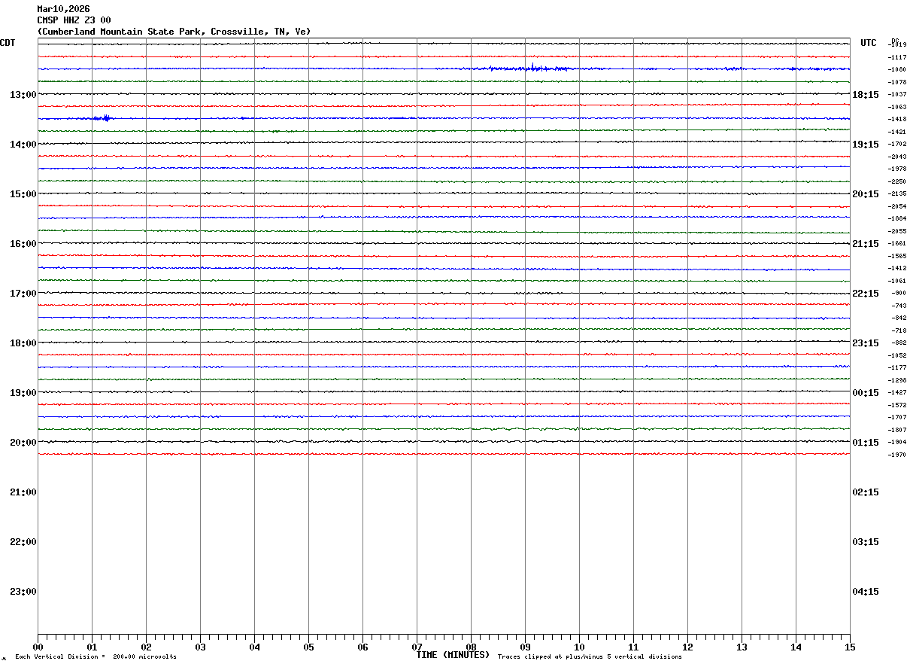This screenshot has height=667, width=910.
Task: Click the date text Mar10,2026
Action: click(x=63, y=9)
